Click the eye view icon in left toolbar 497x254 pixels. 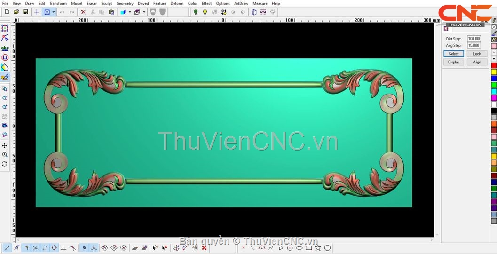click(5, 126)
